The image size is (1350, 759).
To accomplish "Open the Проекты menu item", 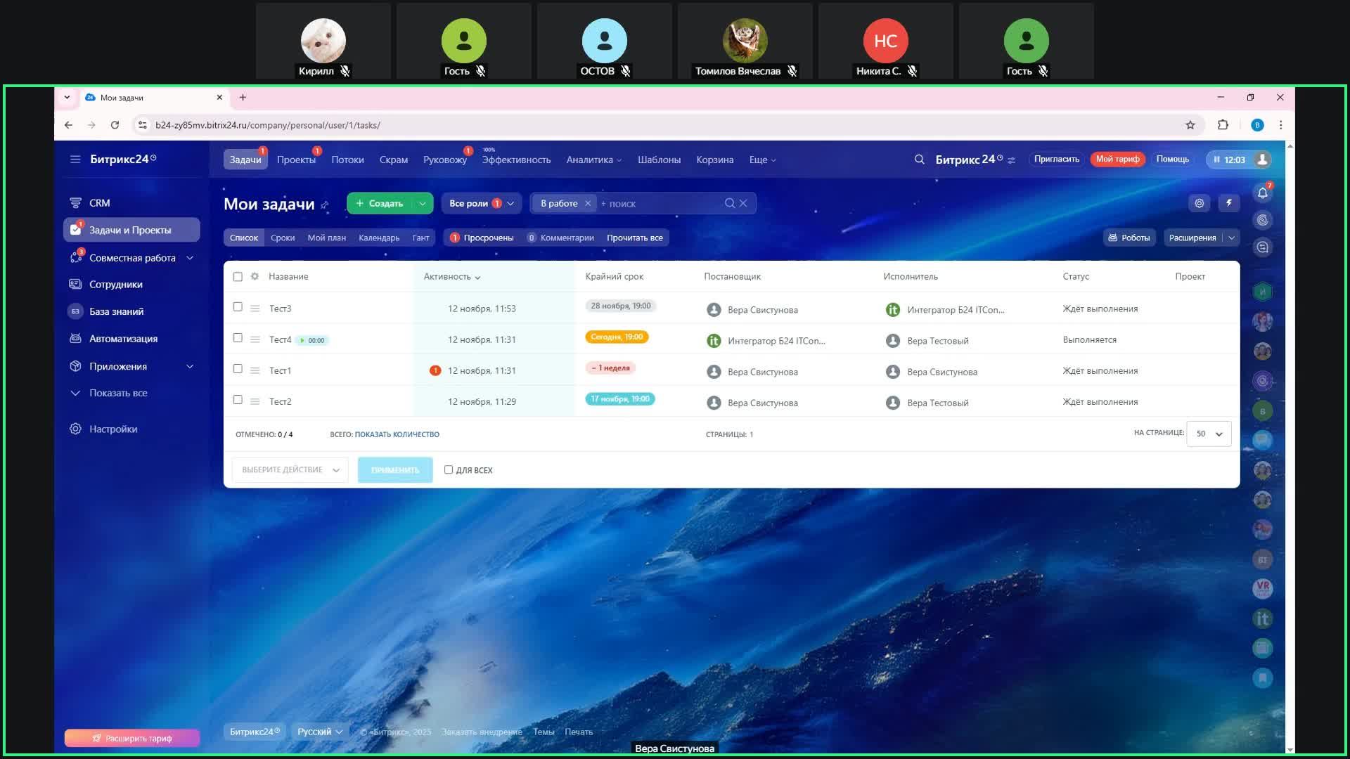I will tap(296, 160).
